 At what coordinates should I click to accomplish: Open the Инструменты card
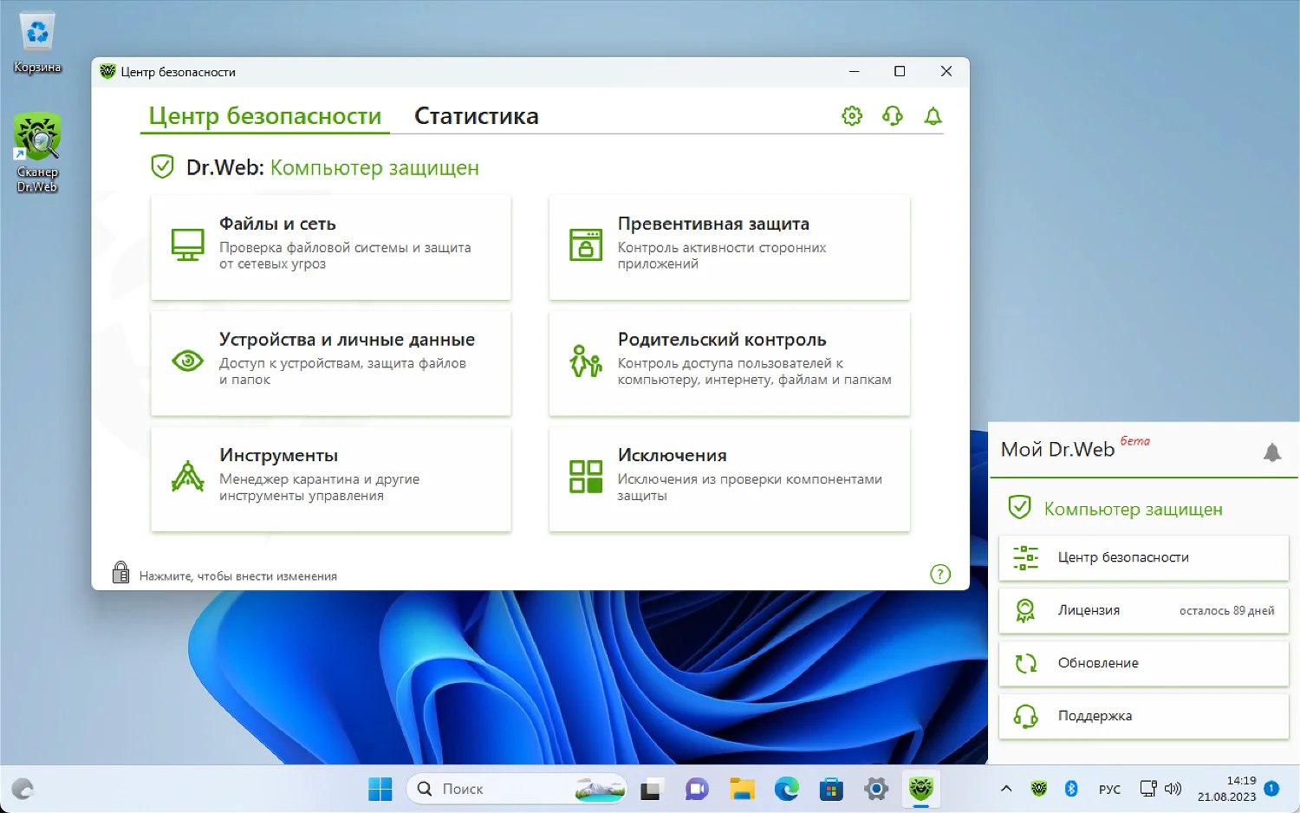point(331,478)
